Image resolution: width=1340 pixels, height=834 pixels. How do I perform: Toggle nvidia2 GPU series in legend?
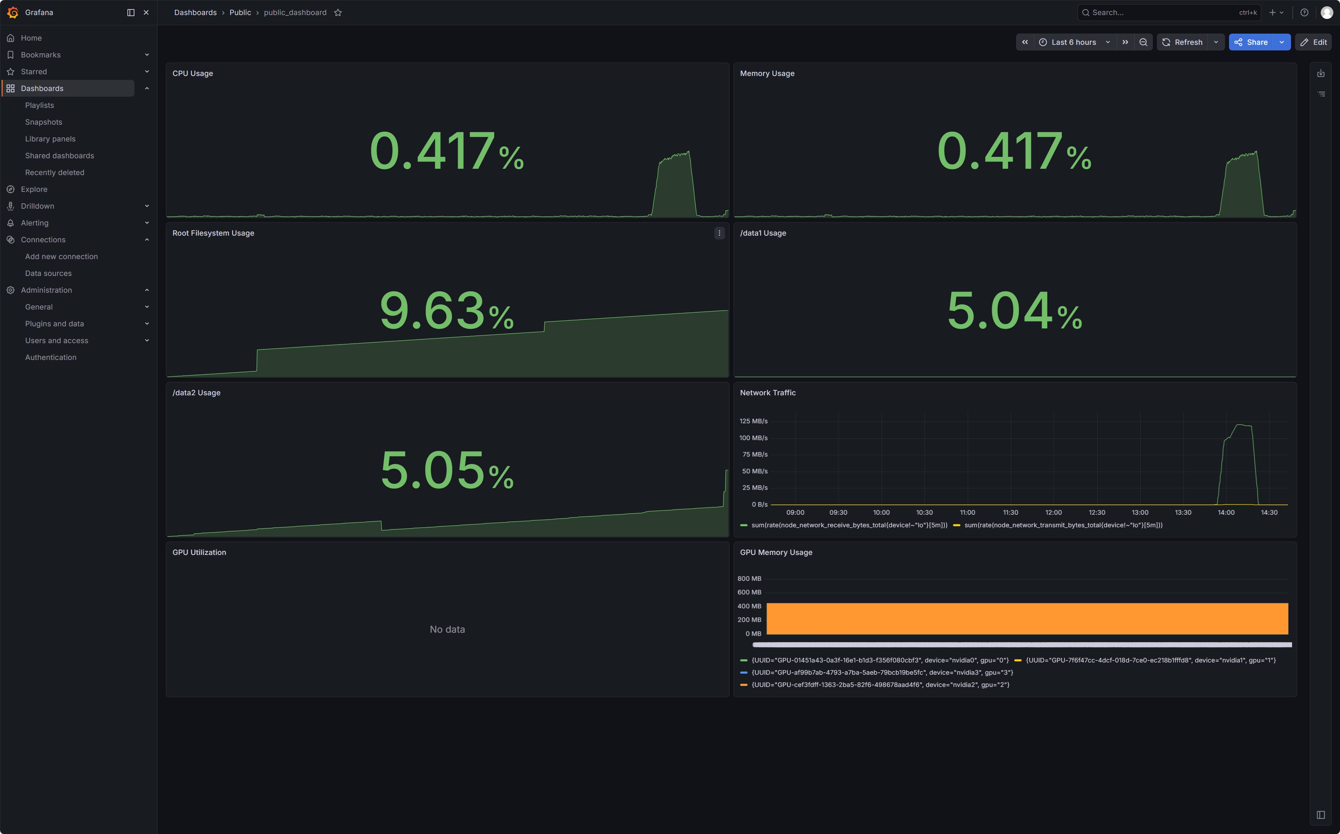pos(880,684)
